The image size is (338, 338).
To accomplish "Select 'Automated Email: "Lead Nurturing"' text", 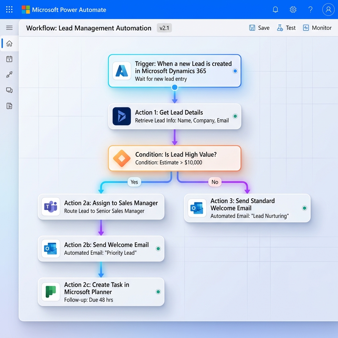I will pos(250,216).
